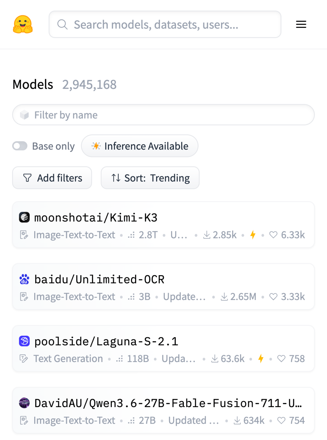327x440 pixels.
Task: Open the hamburger menu
Action: tap(301, 24)
